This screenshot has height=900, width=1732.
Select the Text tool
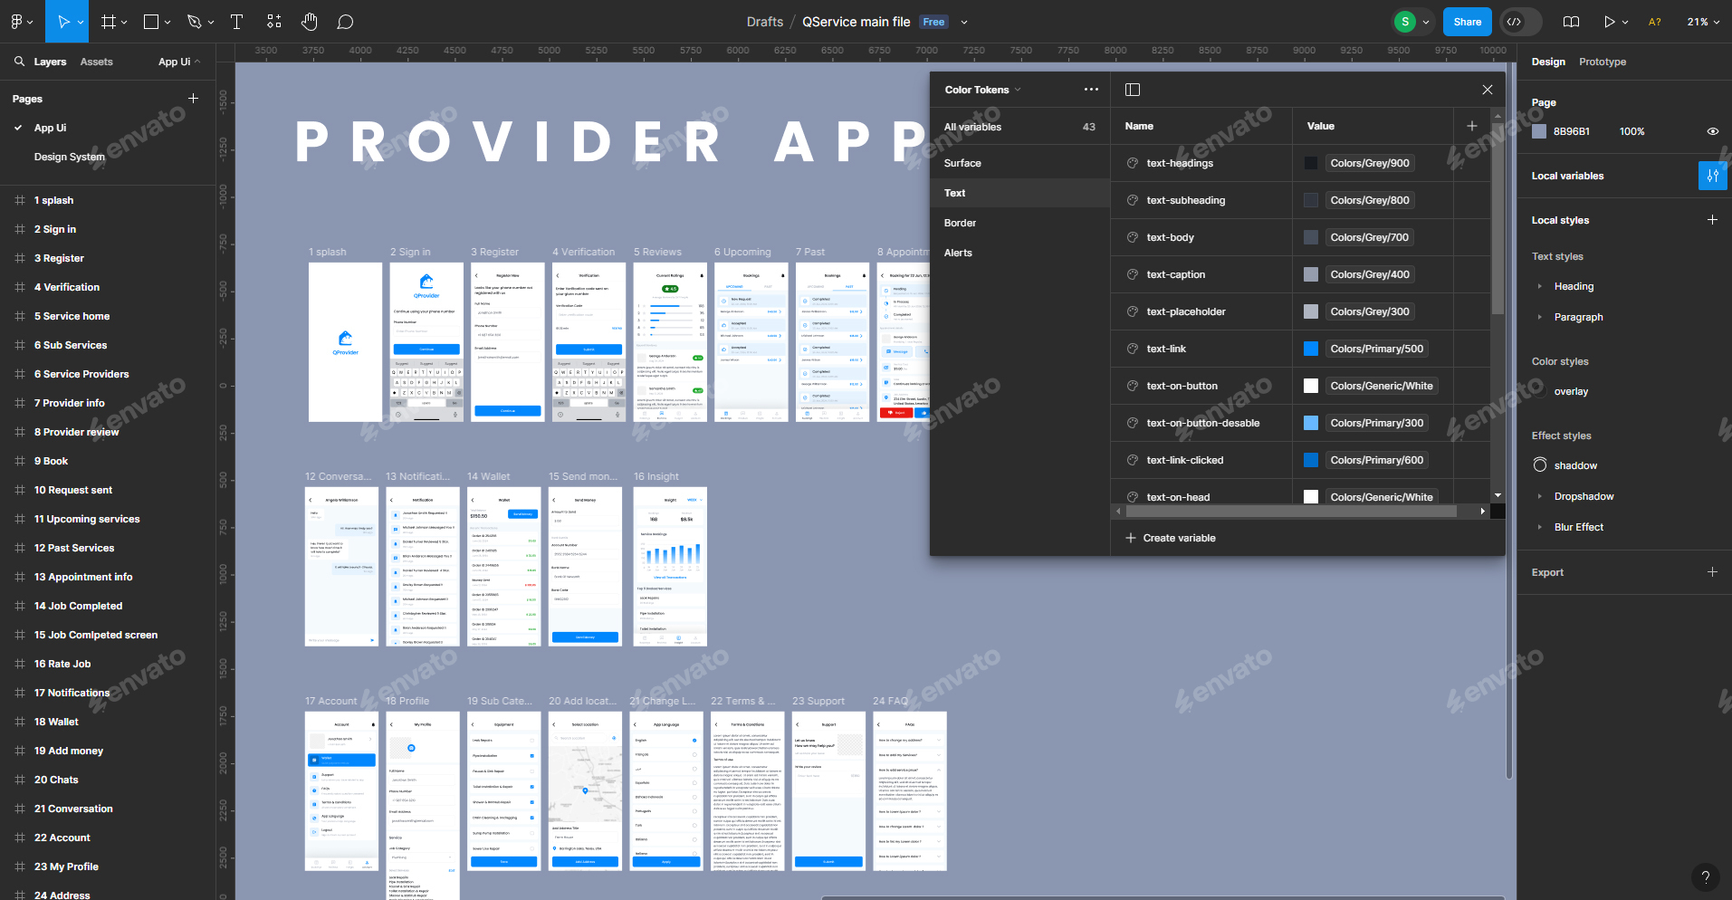236,21
